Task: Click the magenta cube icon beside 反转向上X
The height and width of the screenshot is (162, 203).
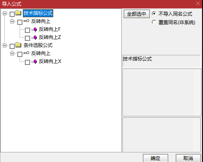Action: point(35,61)
